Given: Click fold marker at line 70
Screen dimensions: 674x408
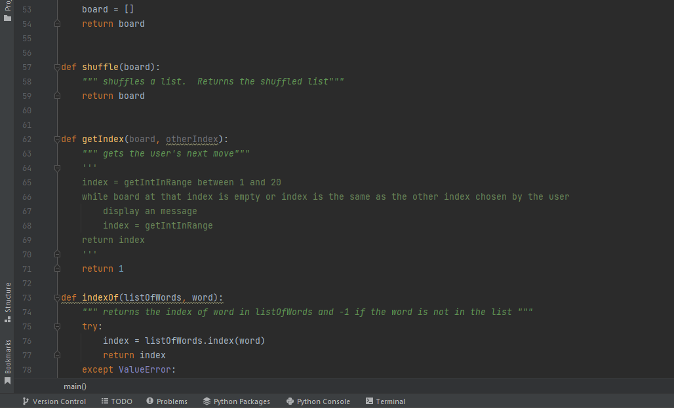Looking at the screenshot, I should tap(57, 254).
